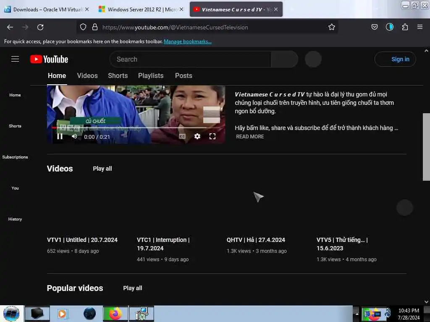Open the video player settings gear
Screen dimensions: 430x322
click(197, 136)
